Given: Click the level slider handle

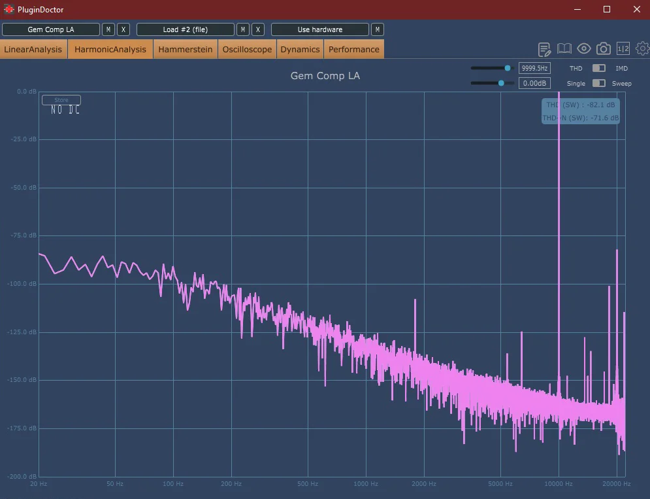Looking at the screenshot, I should pyautogui.click(x=501, y=83).
